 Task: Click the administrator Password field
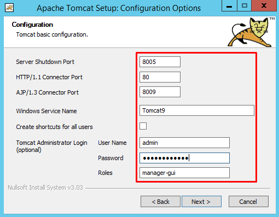click(184, 158)
